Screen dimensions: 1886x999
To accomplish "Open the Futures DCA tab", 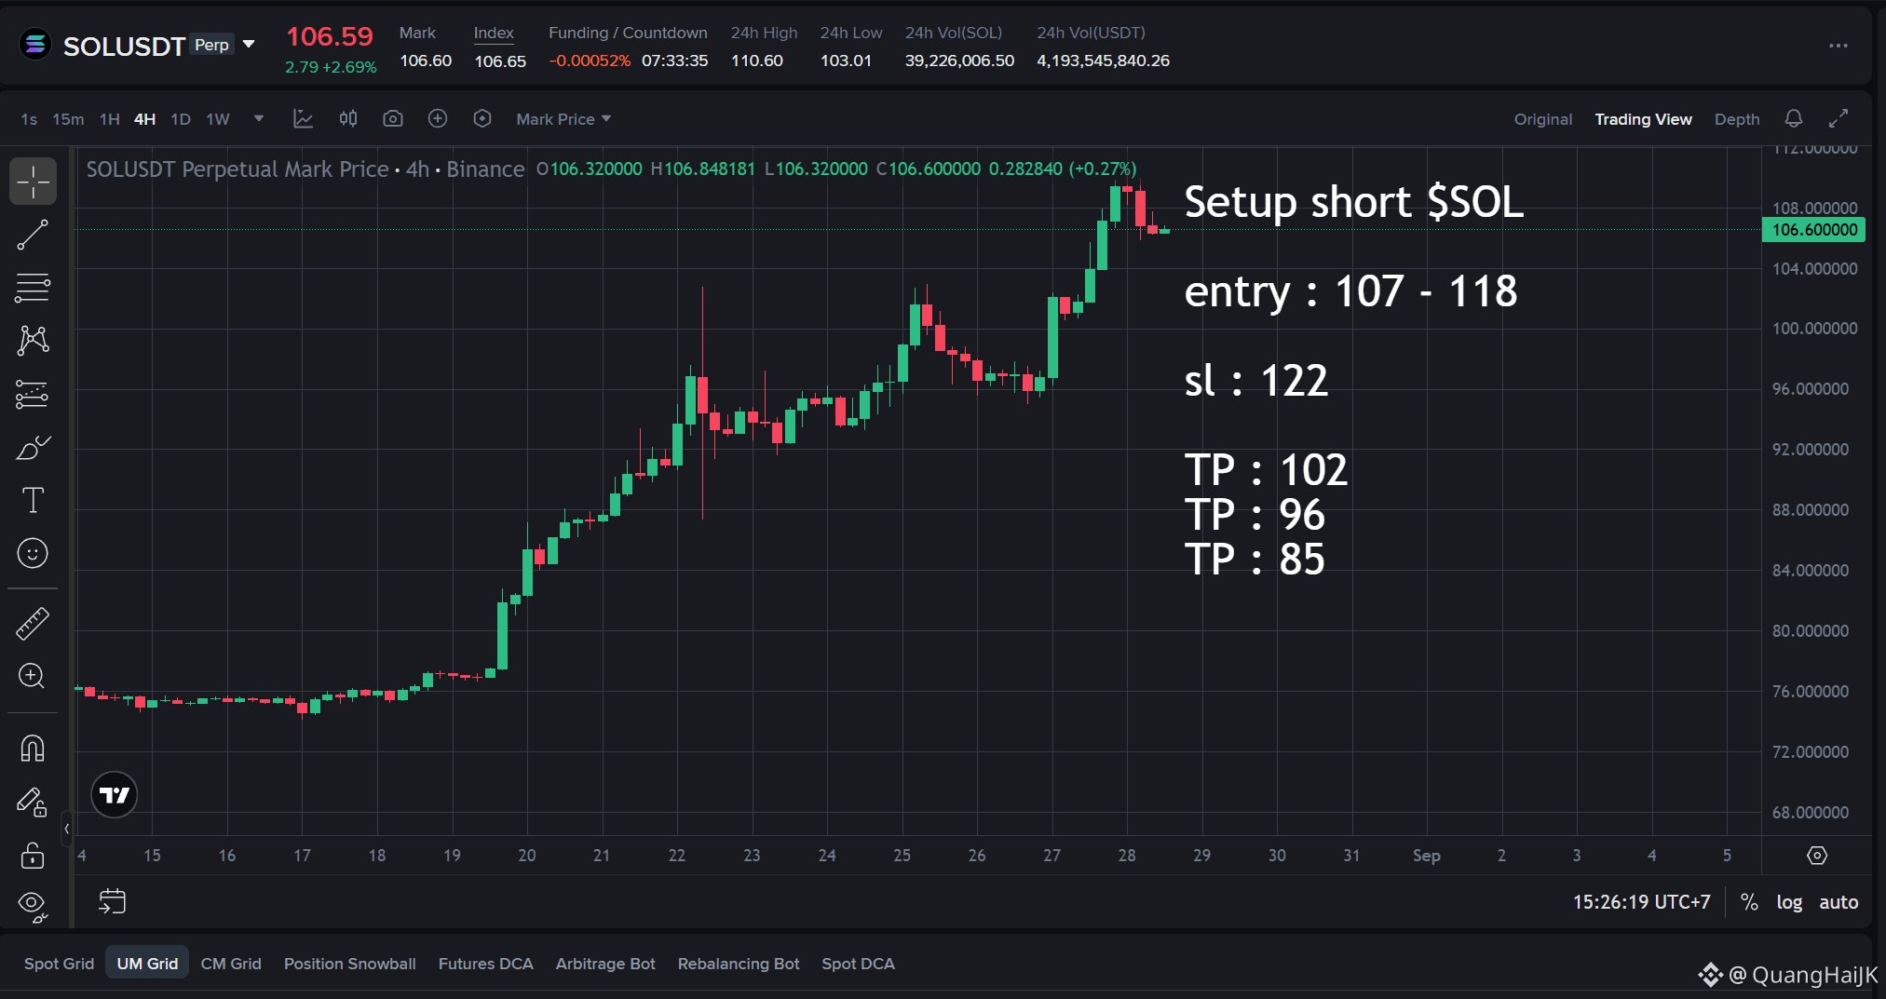I will tap(486, 964).
